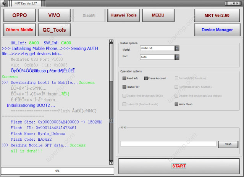This screenshot has width=244, height=177.
Task: Click the 'Mobile options' group label
Action: point(129,43)
